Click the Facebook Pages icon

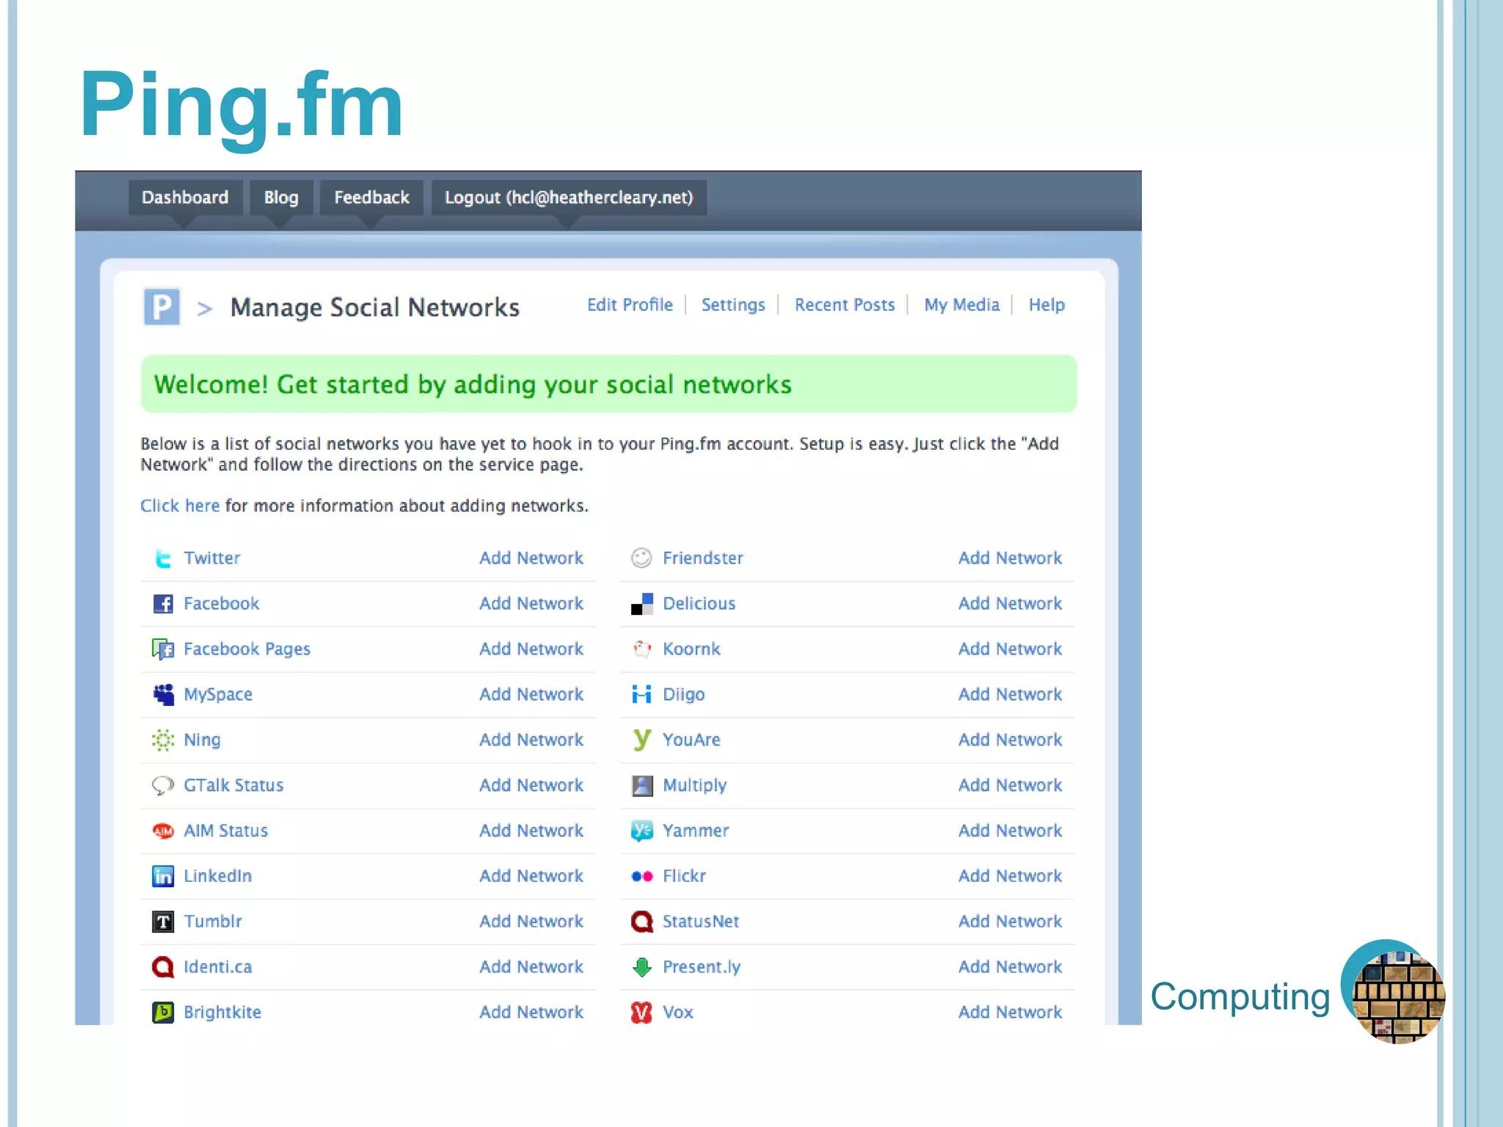pos(163,649)
